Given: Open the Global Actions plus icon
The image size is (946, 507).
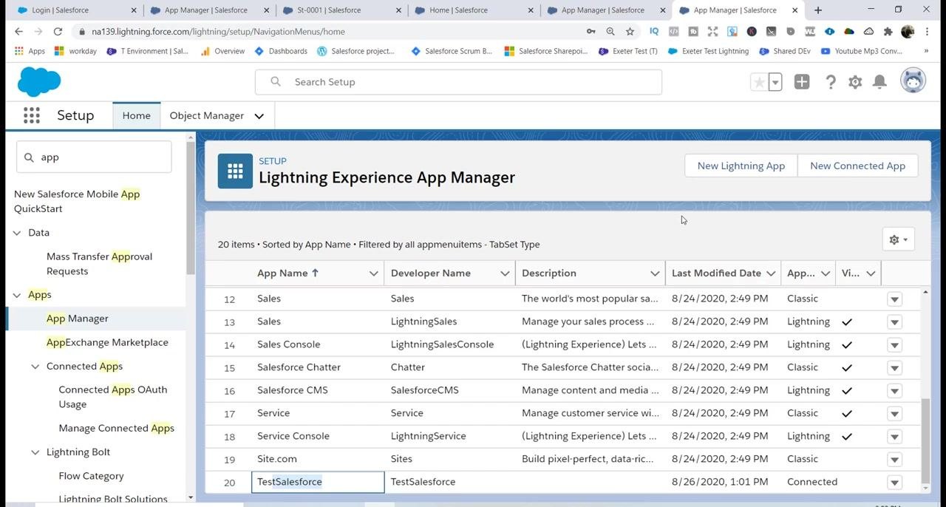Looking at the screenshot, I should pos(802,82).
